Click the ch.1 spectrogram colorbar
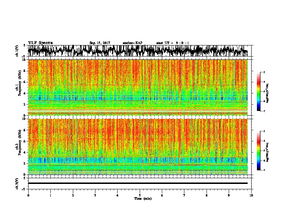The image size is (283, 219). [259, 92]
